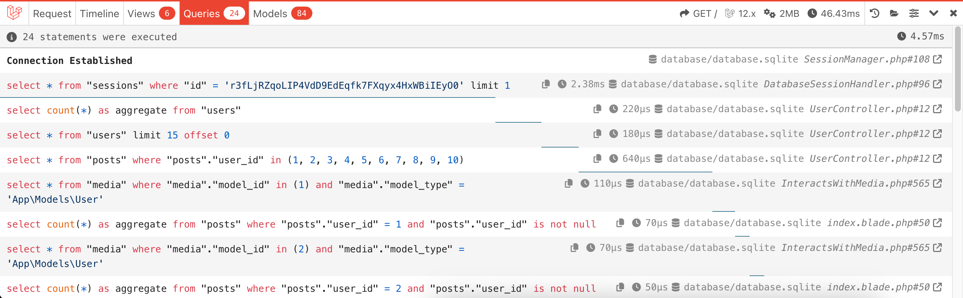Open the debugbar settings sliders icon
The height and width of the screenshot is (298, 963).
click(914, 14)
